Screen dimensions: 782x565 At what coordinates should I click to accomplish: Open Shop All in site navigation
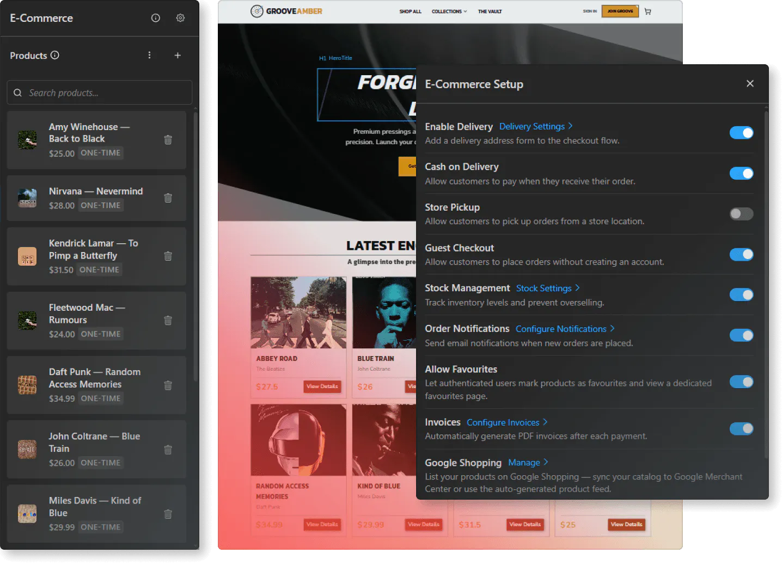tap(410, 11)
